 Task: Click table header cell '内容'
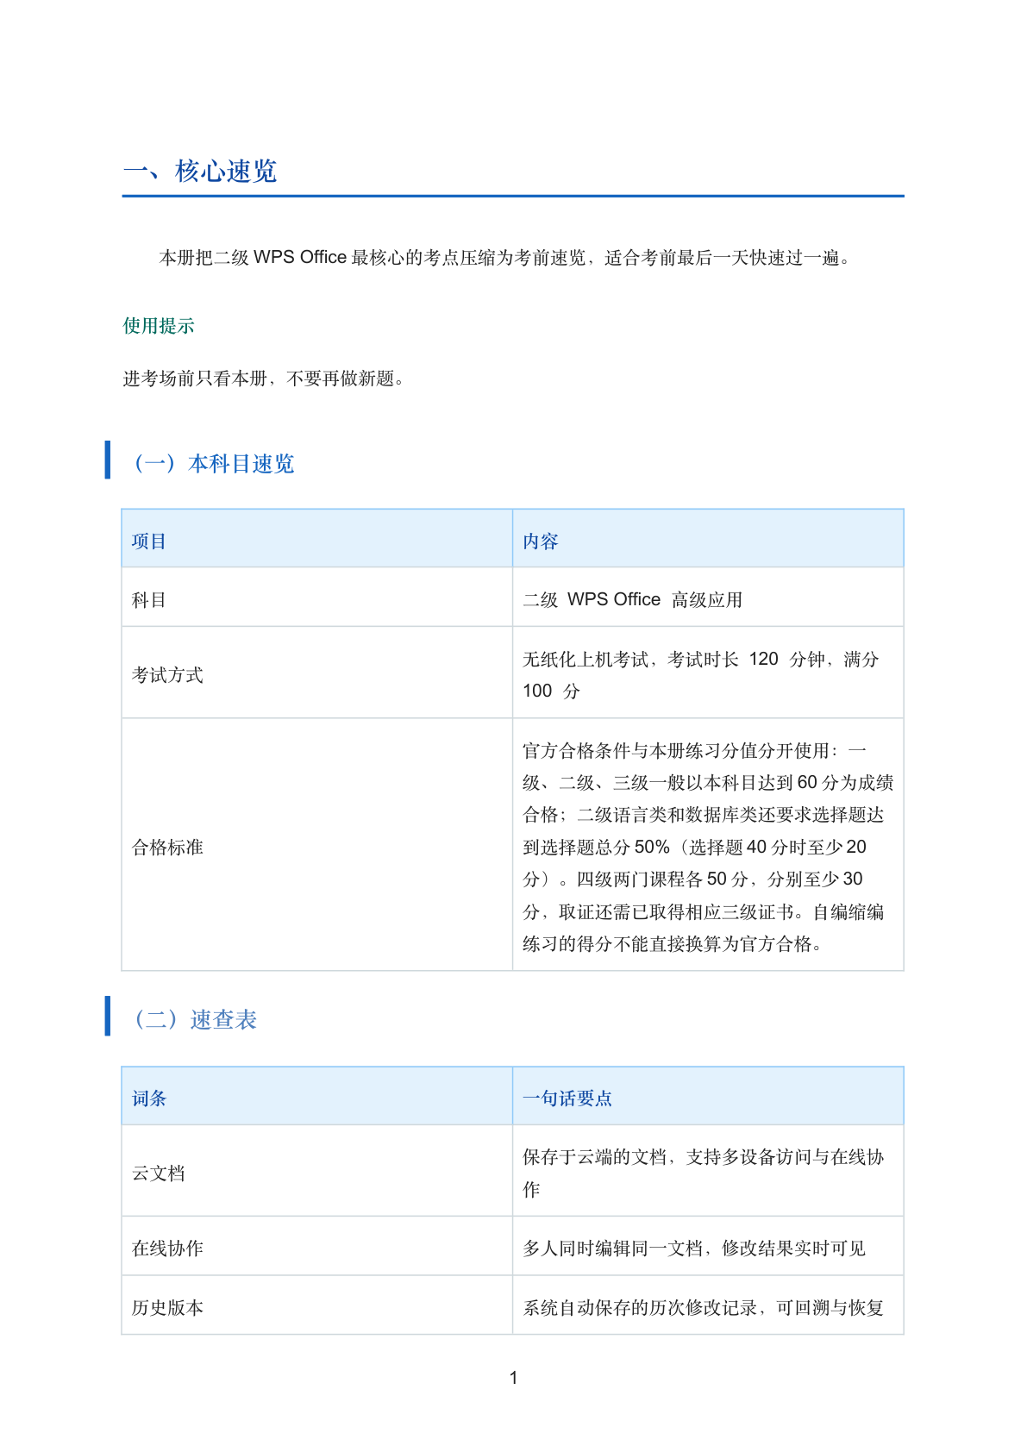tap(708, 539)
